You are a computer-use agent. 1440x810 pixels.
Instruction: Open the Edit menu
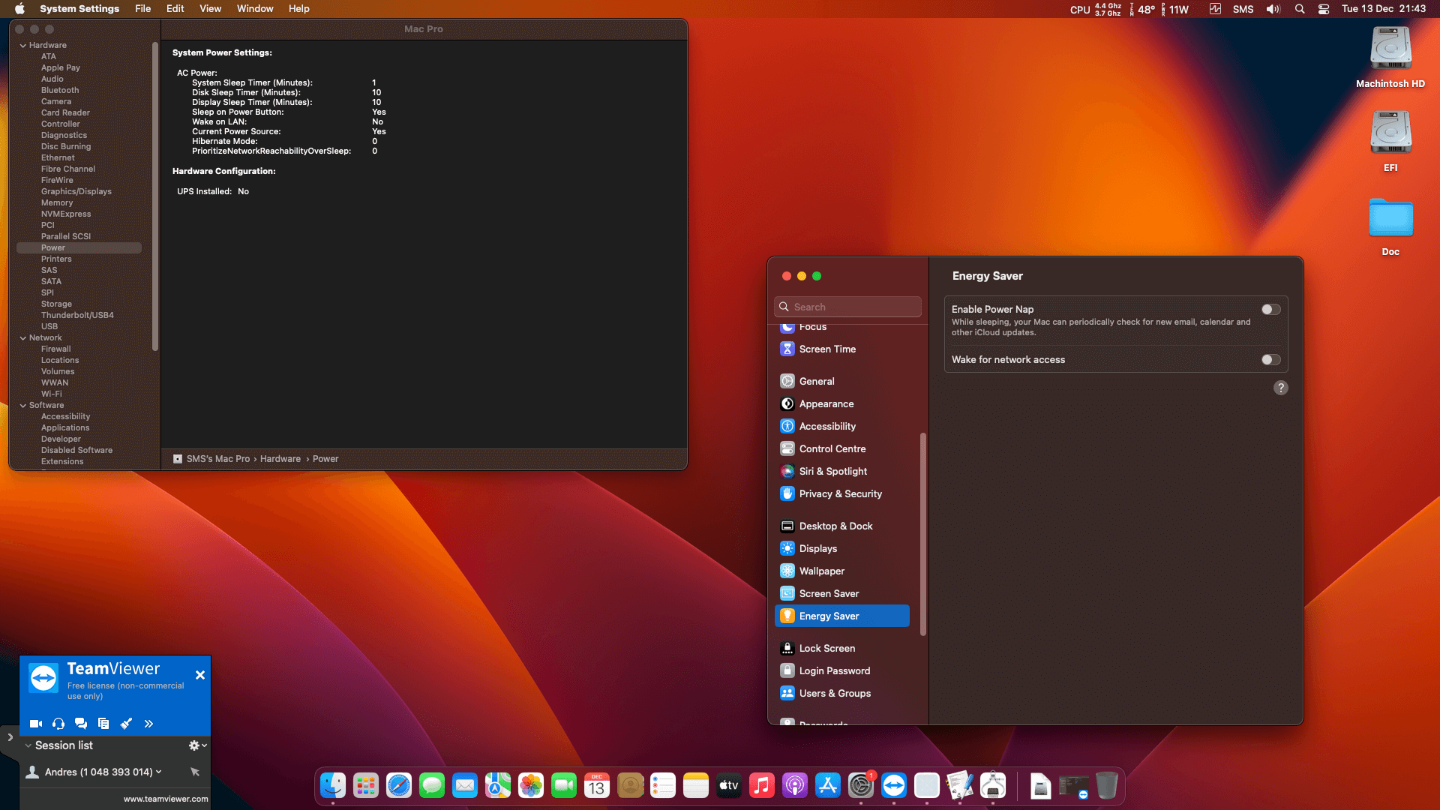coord(175,9)
